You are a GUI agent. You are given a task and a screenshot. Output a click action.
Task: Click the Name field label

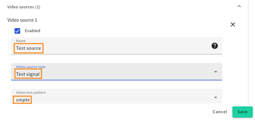(21, 41)
